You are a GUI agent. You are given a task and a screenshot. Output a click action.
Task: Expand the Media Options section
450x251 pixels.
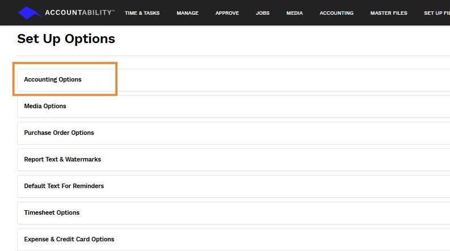pos(45,107)
